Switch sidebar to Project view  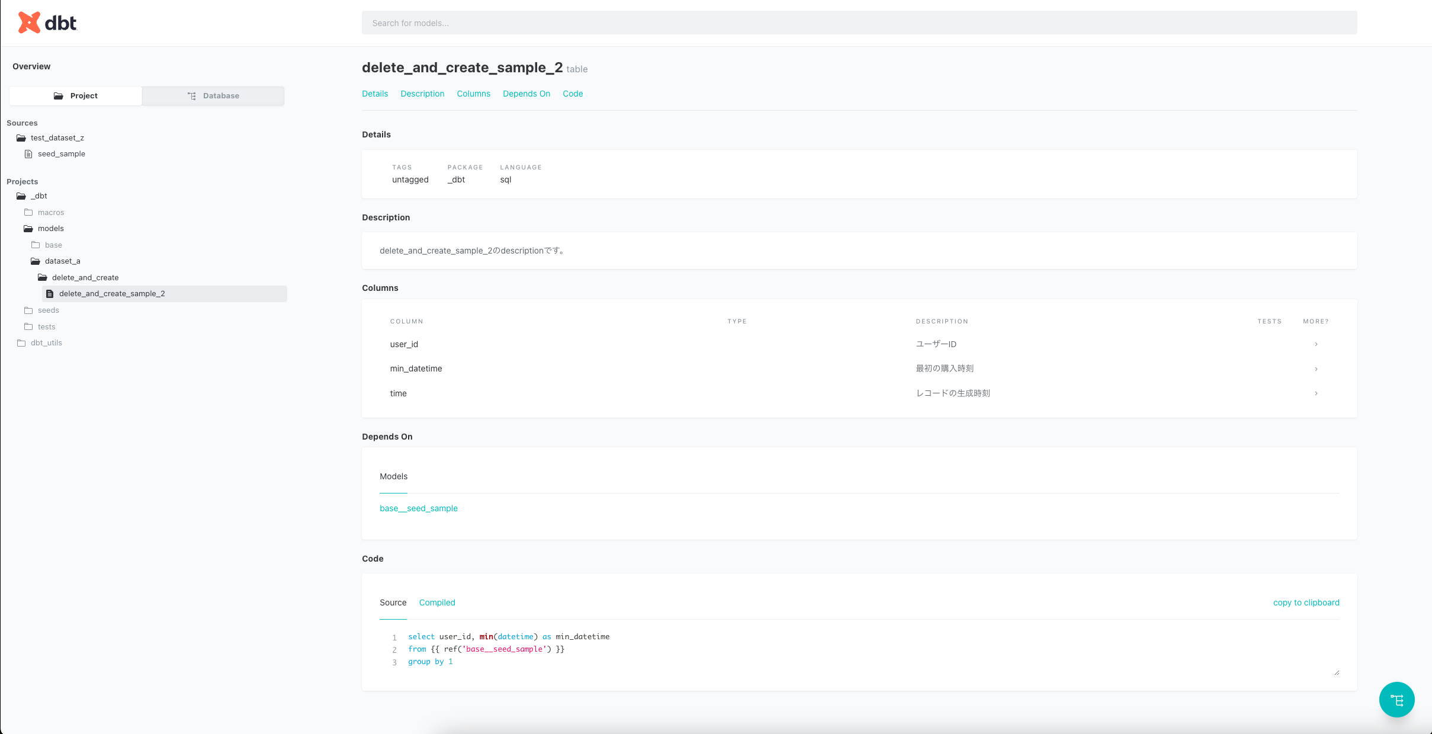76,96
